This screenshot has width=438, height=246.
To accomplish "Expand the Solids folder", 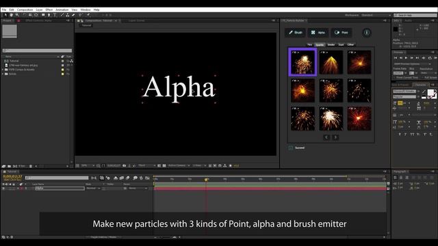I will coord(3,74).
